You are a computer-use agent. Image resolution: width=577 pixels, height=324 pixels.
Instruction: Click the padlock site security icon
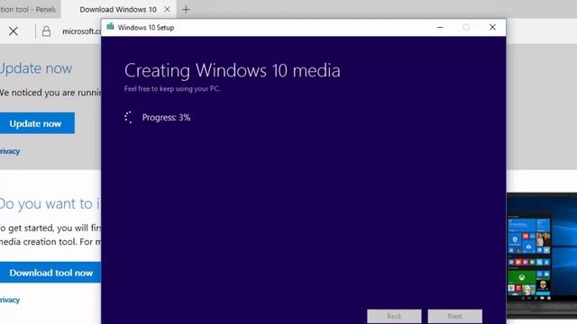[46, 31]
